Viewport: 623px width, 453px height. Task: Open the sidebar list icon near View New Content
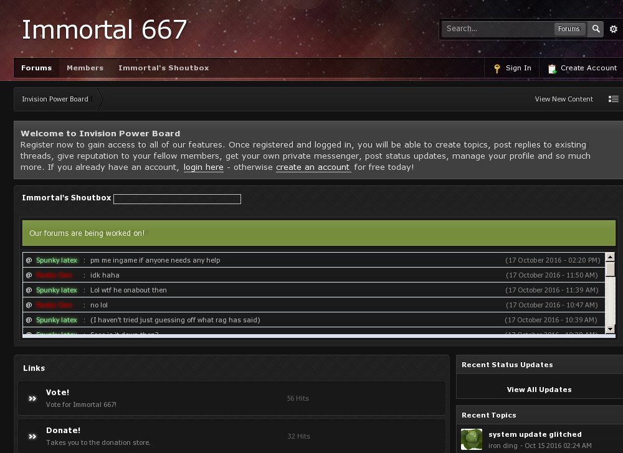click(x=614, y=99)
